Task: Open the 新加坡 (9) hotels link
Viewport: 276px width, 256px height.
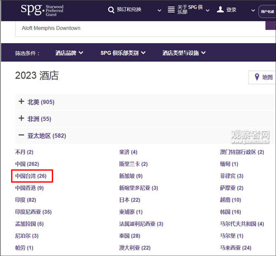Action: (x=131, y=176)
